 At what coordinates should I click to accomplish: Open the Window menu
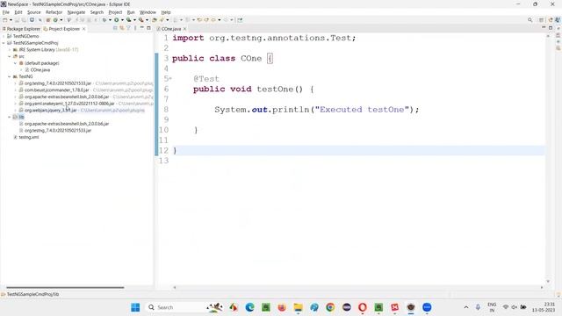coord(148,12)
